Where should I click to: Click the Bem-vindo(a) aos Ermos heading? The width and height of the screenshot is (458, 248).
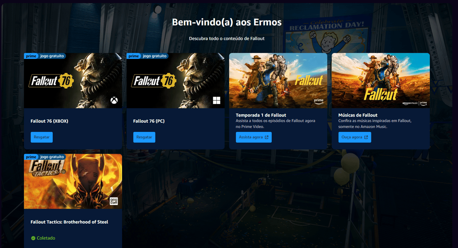(227, 22)
